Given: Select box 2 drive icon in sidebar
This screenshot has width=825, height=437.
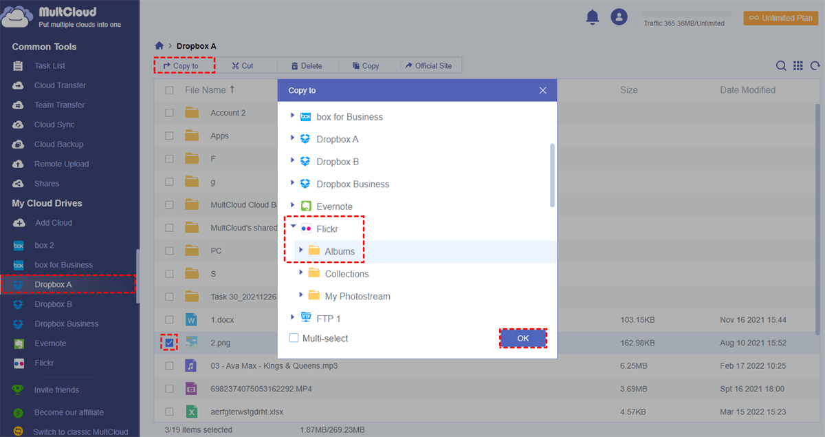Looking at the screenshot, I should pyautogui.click(x=19, y=246).
